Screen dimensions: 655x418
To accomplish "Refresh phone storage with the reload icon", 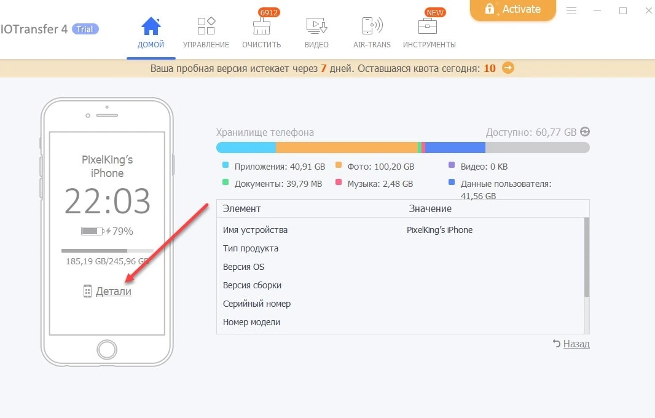I will (x=585, y=132).
